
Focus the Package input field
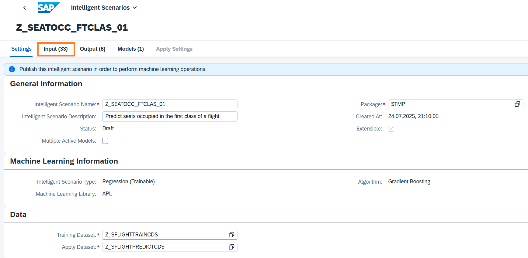pos(450,104)
